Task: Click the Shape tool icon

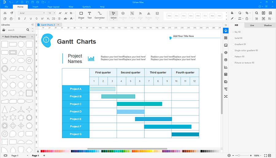Action: [81, 15]
